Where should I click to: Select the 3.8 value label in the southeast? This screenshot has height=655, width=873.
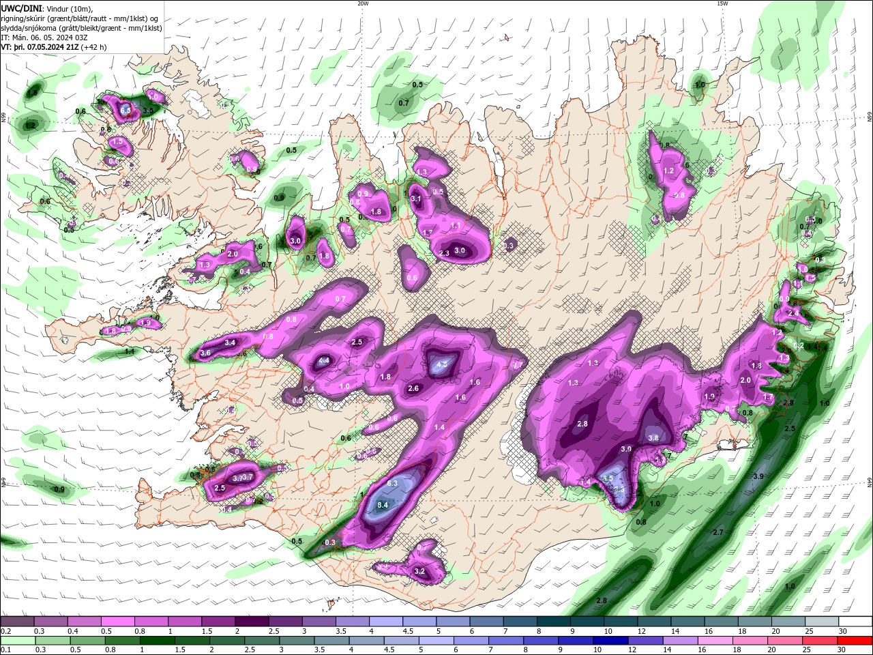point(653,438)
